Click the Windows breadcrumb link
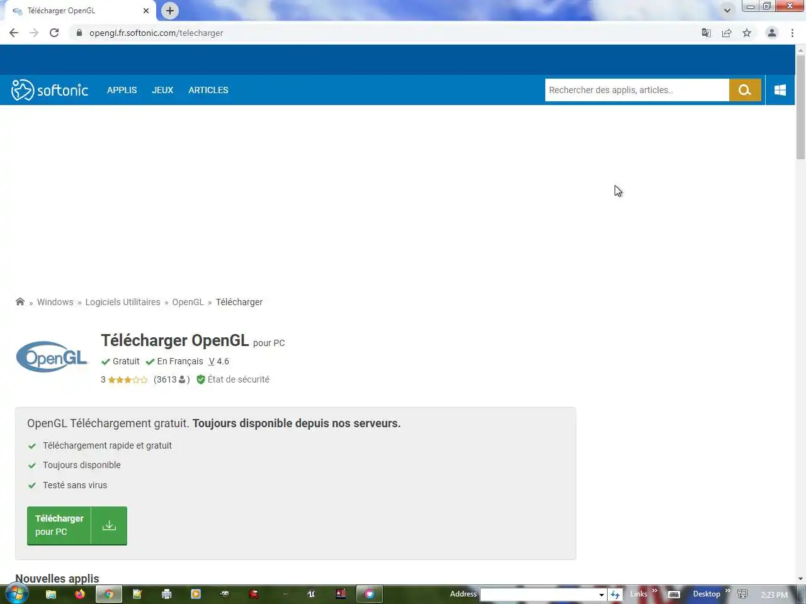This screenshot has height=604, width=806. point(55,302)
